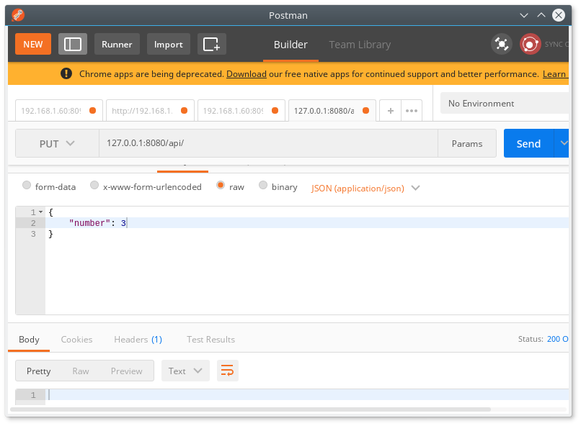Collapse the JSON block at line 1
Screen dimensions: 581x426
coord(41,212)
